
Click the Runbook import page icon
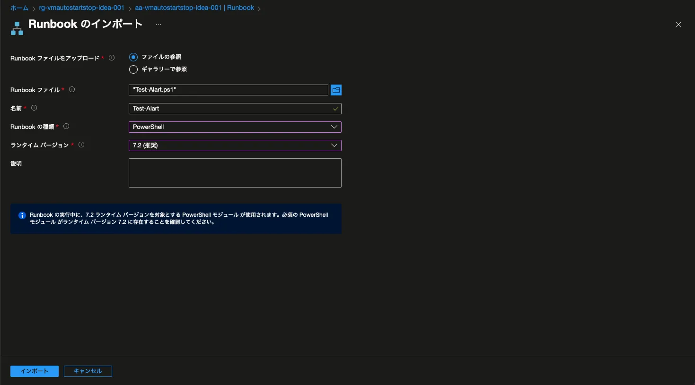[x=17, y=28]
